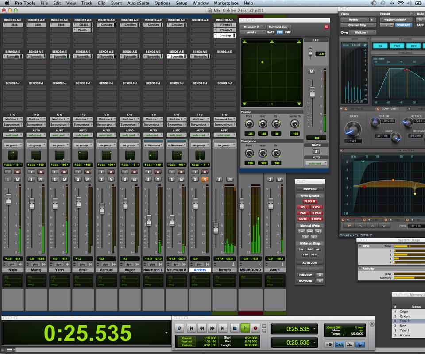Screen dimensions: 425x354
Task: Toggle the Tempo Conductor icon in transport
Action: [360, 345]
